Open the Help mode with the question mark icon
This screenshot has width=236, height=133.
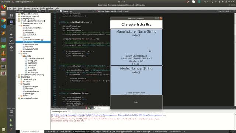(11, 48)
